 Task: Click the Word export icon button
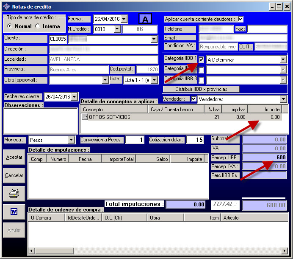click(14, 212)
